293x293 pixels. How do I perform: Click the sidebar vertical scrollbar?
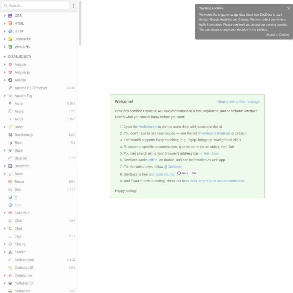[80, 23]
